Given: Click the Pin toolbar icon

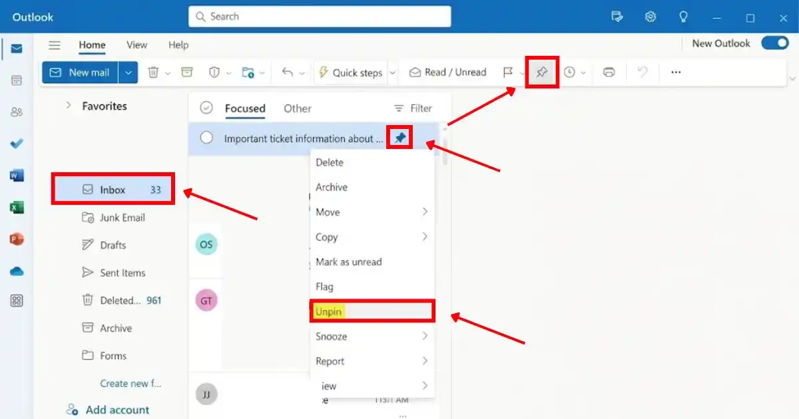Looking at the screenshot, I should click(542, 72).
